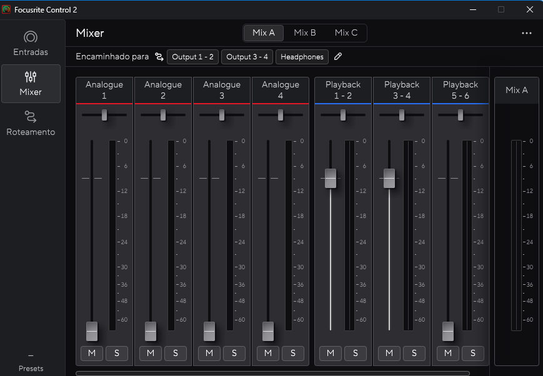
Task: Click the "Analogue 3" channel name
Action: [222, 90]
